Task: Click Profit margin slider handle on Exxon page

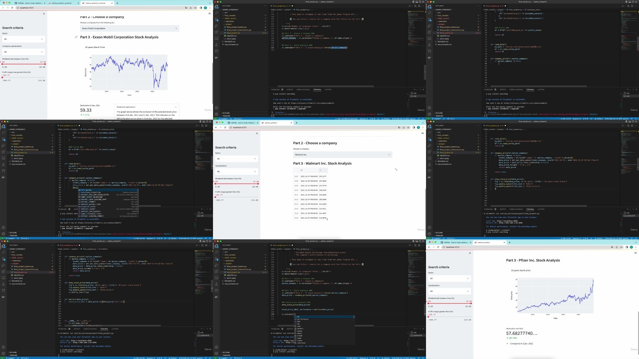Action: point(2,77)
